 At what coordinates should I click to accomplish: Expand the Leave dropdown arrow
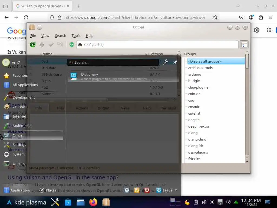176,190
